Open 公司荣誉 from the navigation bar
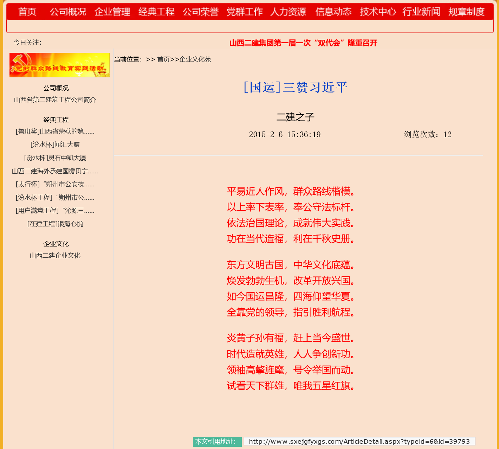Viewport: 499px width, 449px height. pyautogui.click(x=200, y=12)
